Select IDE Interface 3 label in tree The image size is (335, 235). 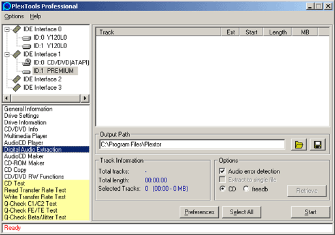(42, 87)
